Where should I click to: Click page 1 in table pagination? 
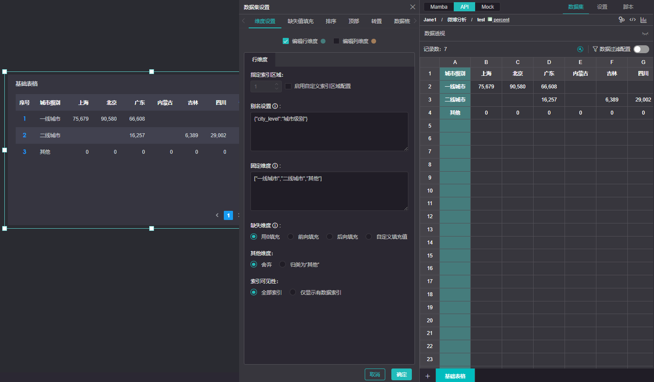click(x=228, y=215)
